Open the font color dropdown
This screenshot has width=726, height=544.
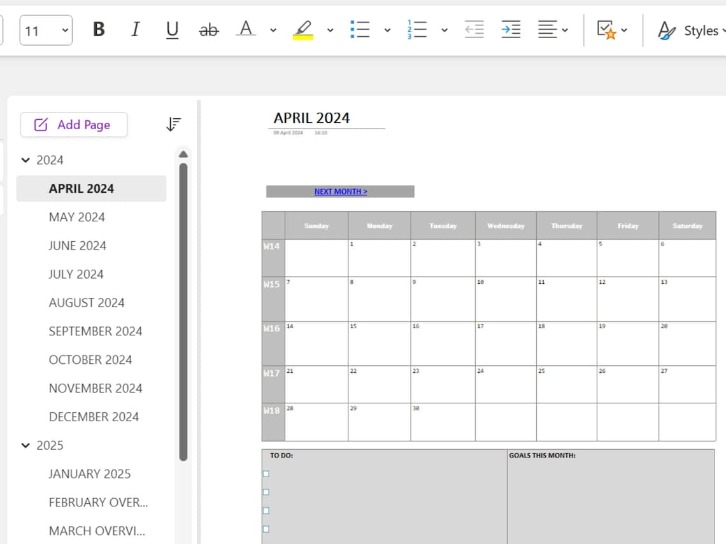click(x=273, y=30)
